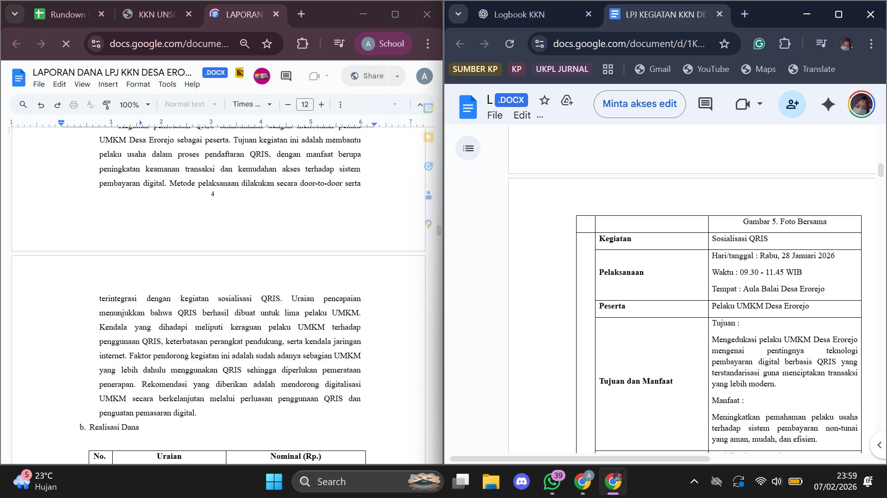Open the Insert menu
The image size is (887, 498).
108,84
